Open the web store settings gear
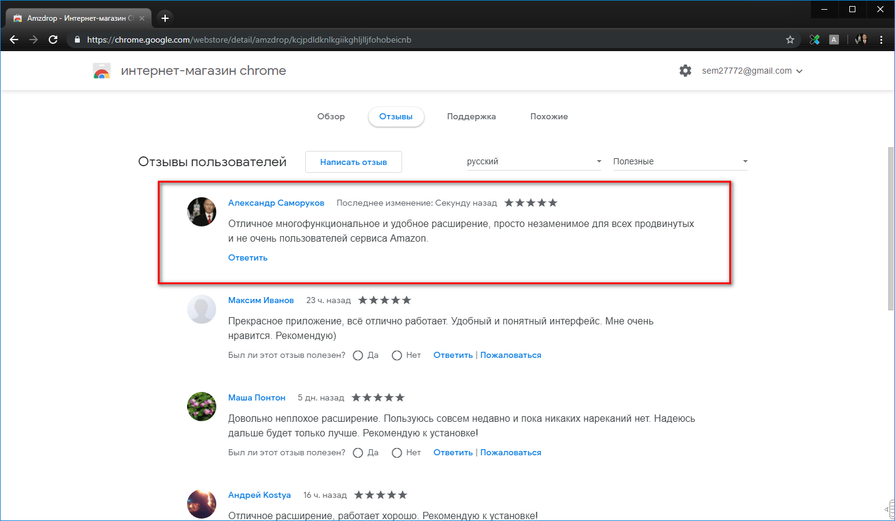The width and height of the screenshot is (895, 521). point(685,71)
